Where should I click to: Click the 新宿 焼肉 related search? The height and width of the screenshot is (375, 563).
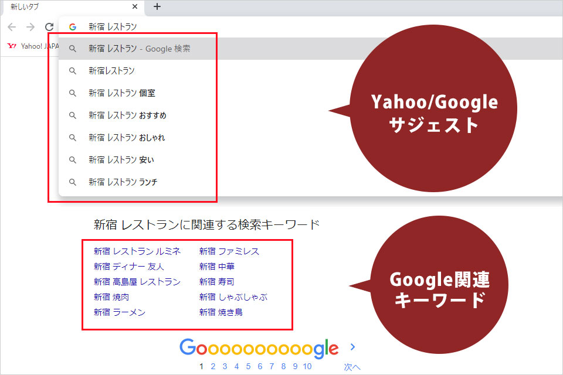111,297
